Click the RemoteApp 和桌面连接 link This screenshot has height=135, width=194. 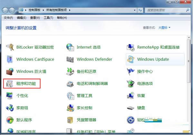[x=158, y=47]
